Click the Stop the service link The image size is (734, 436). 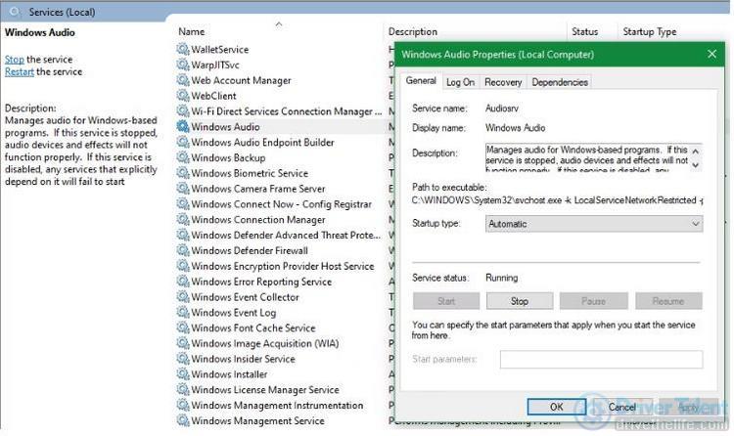tap(14, 60)
